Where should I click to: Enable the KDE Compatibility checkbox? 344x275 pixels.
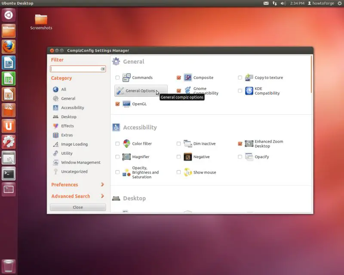click(240, 91)
